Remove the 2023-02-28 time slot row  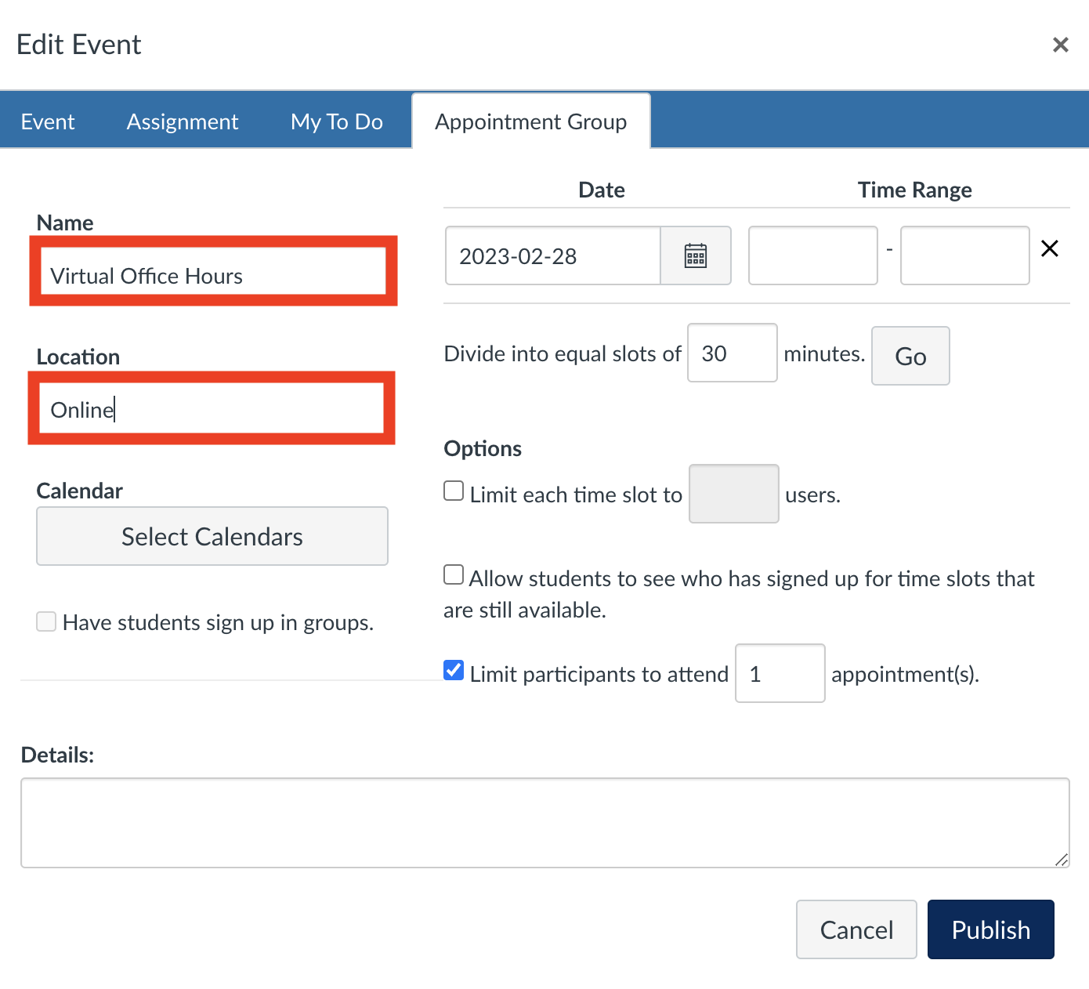coord(1050,248)
